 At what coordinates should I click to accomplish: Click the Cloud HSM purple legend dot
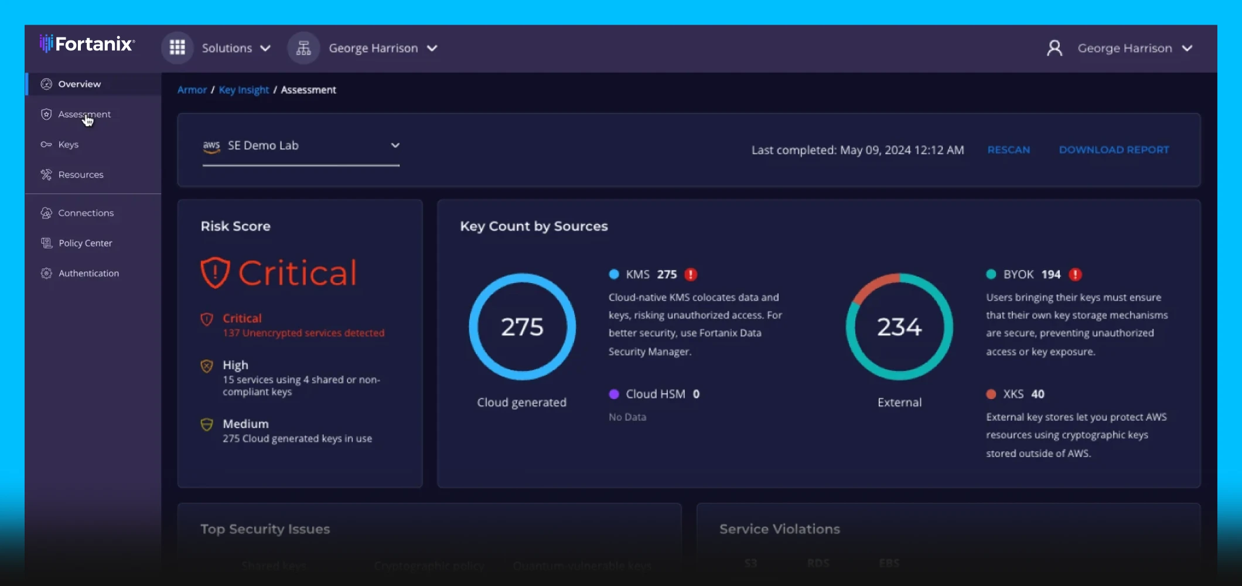point(614,394)
